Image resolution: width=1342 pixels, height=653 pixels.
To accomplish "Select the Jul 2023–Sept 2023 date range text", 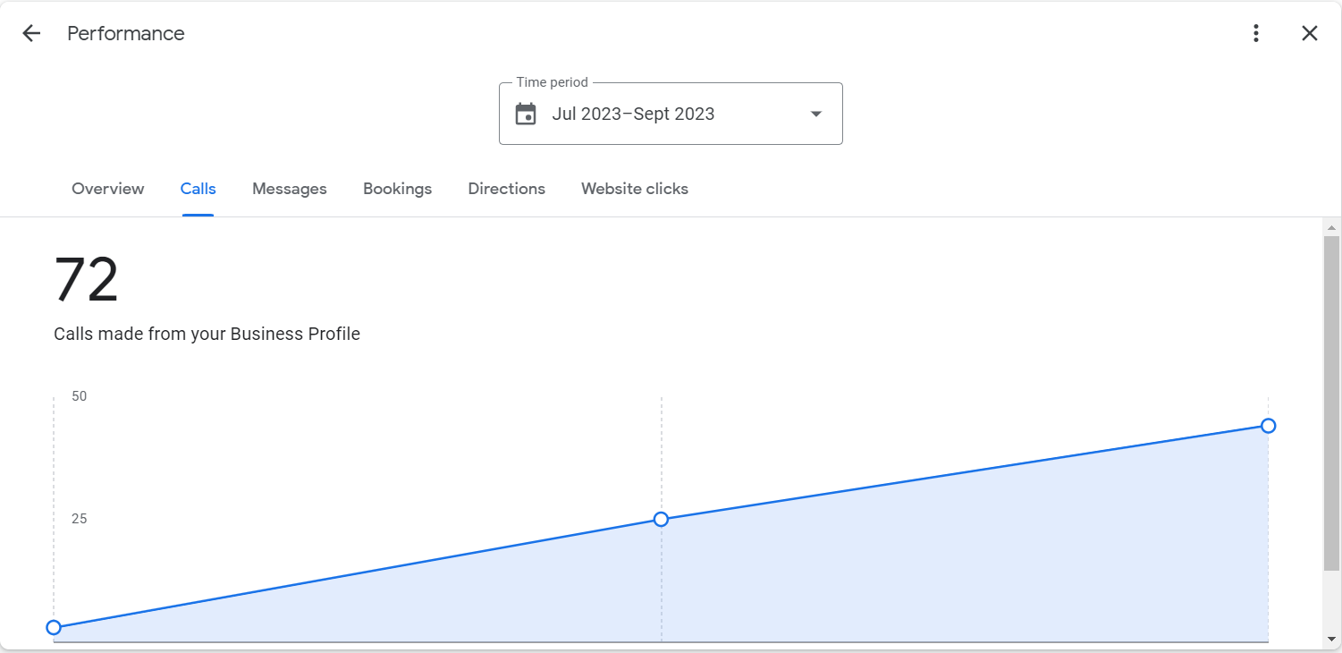I will click(633, 114).
